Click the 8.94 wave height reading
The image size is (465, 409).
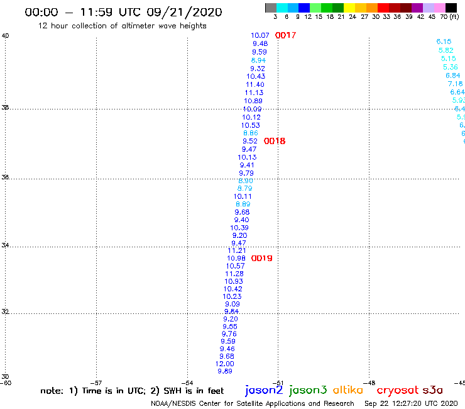pyautogui.click(x=258, y=60)
